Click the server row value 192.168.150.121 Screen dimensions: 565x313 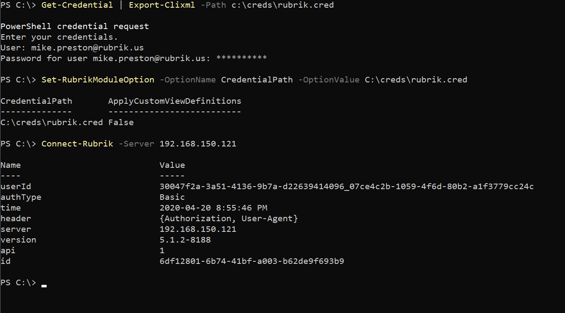198,229
